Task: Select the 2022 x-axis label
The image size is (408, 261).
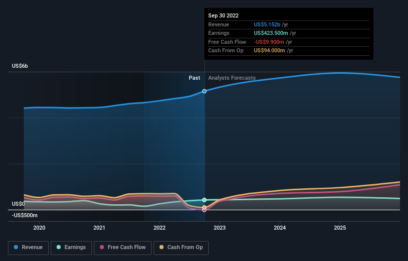Action: click(160, 228)
